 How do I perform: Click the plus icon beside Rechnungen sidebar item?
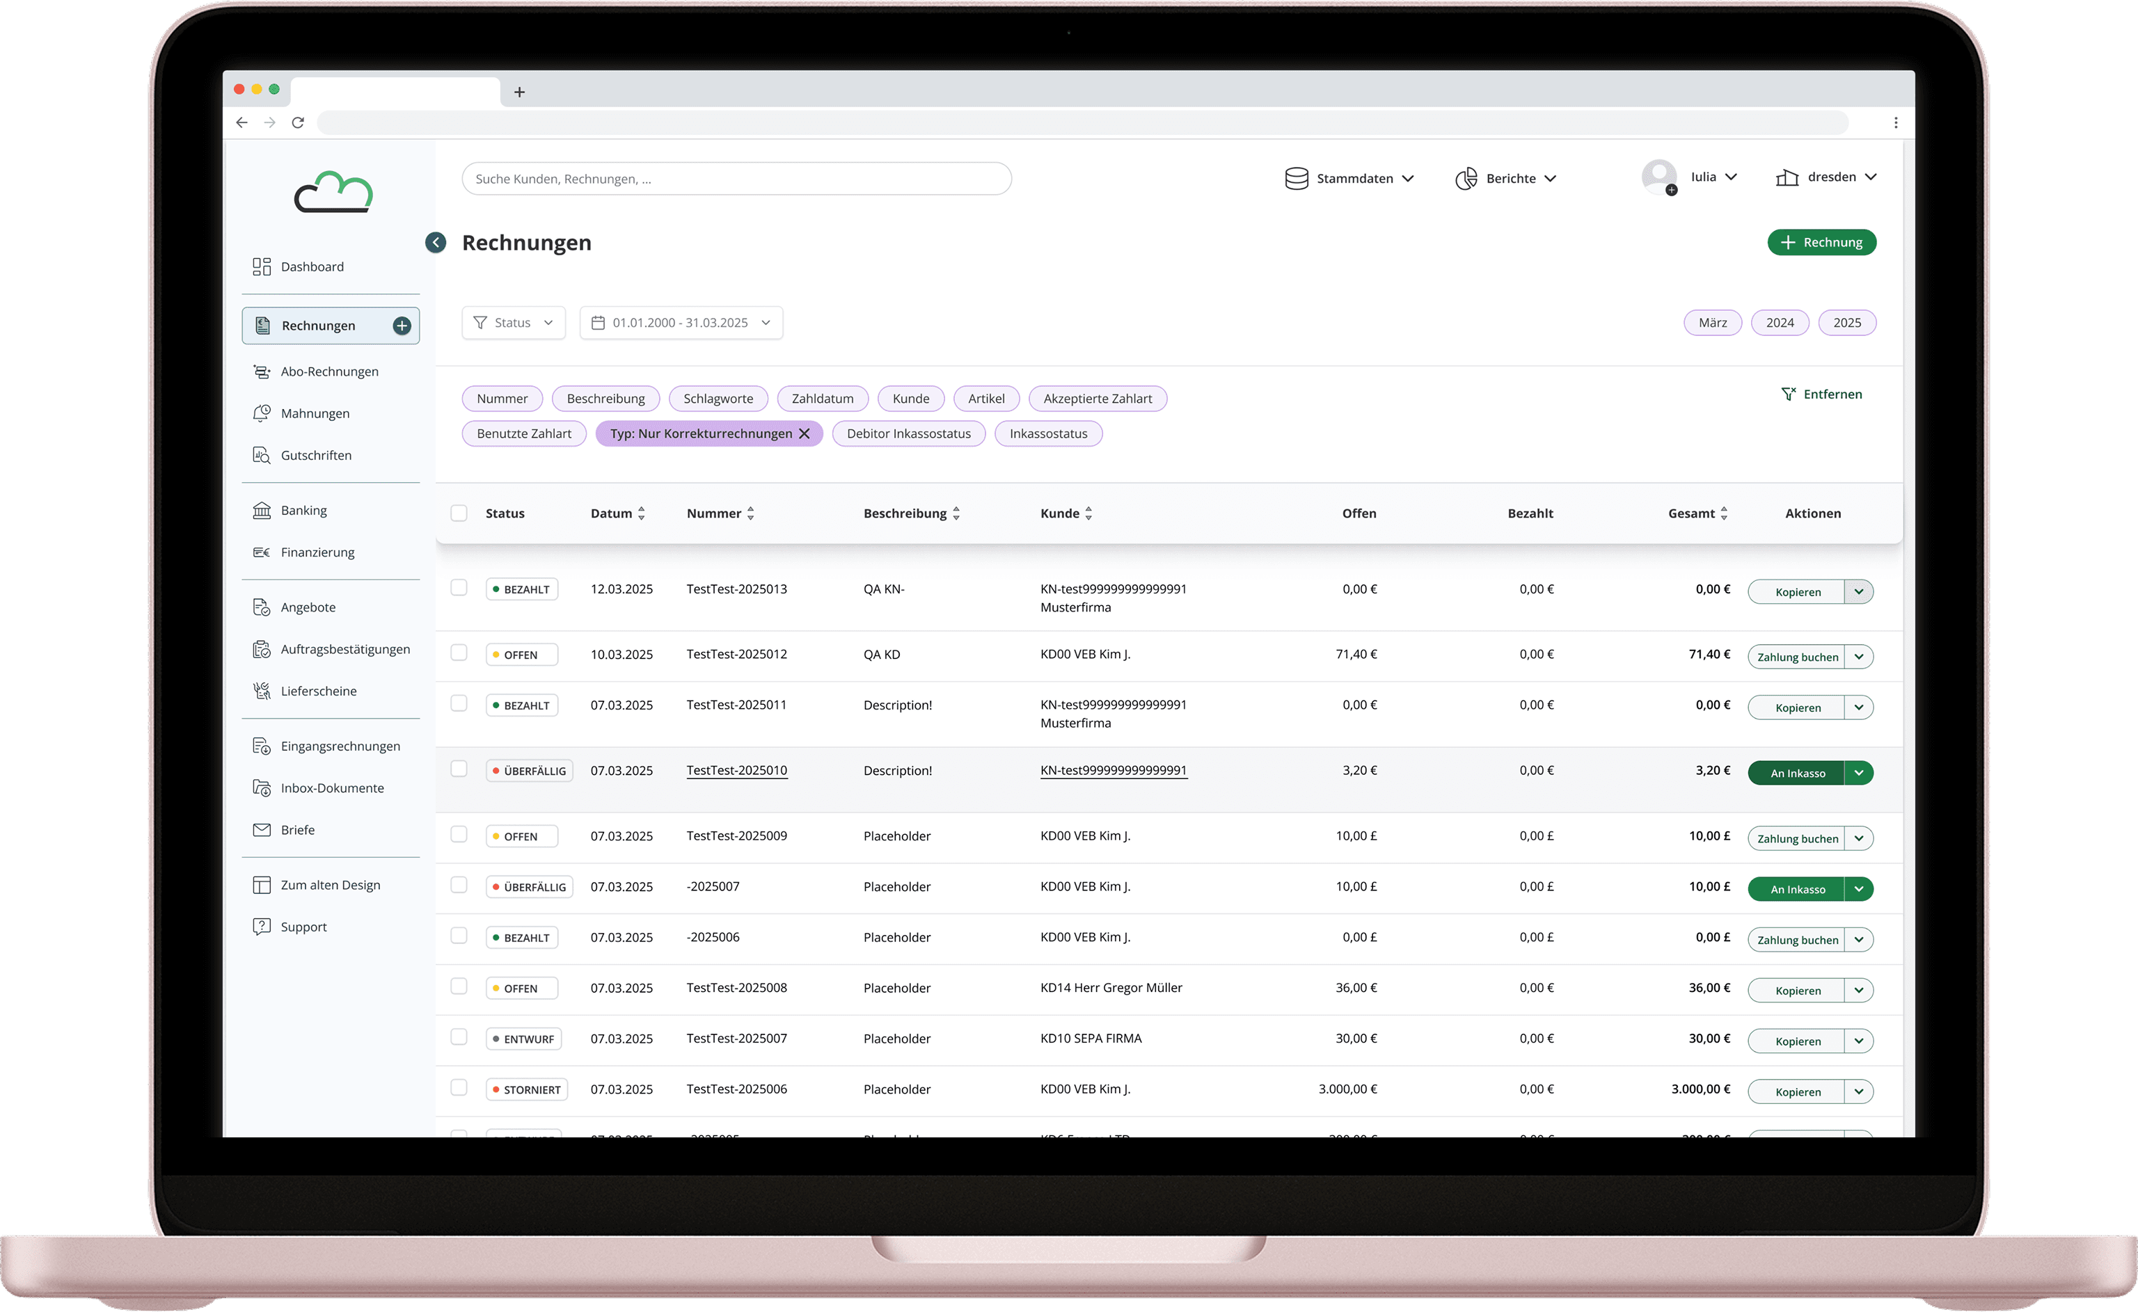point(401,326)
